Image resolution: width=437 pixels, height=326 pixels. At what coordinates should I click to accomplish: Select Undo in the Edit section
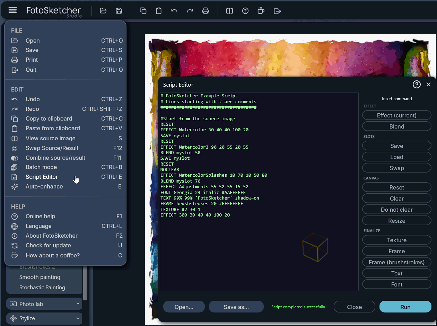pos(65,99)
